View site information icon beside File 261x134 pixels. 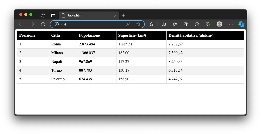point(57,24)
